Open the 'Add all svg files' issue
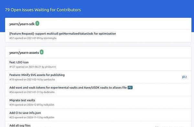Image resolution: width=194 pixels, height=127 pixels. coord(20,125)
